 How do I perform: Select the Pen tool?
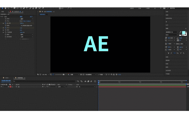point(24,8)
